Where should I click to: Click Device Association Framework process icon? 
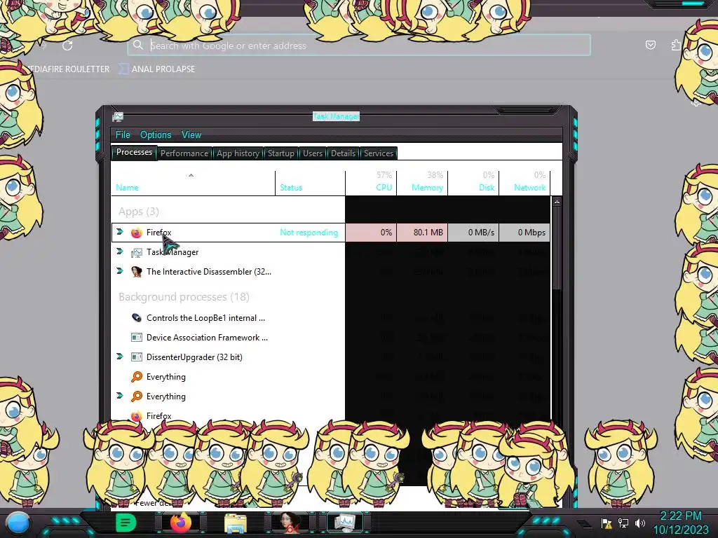point(137,338)
